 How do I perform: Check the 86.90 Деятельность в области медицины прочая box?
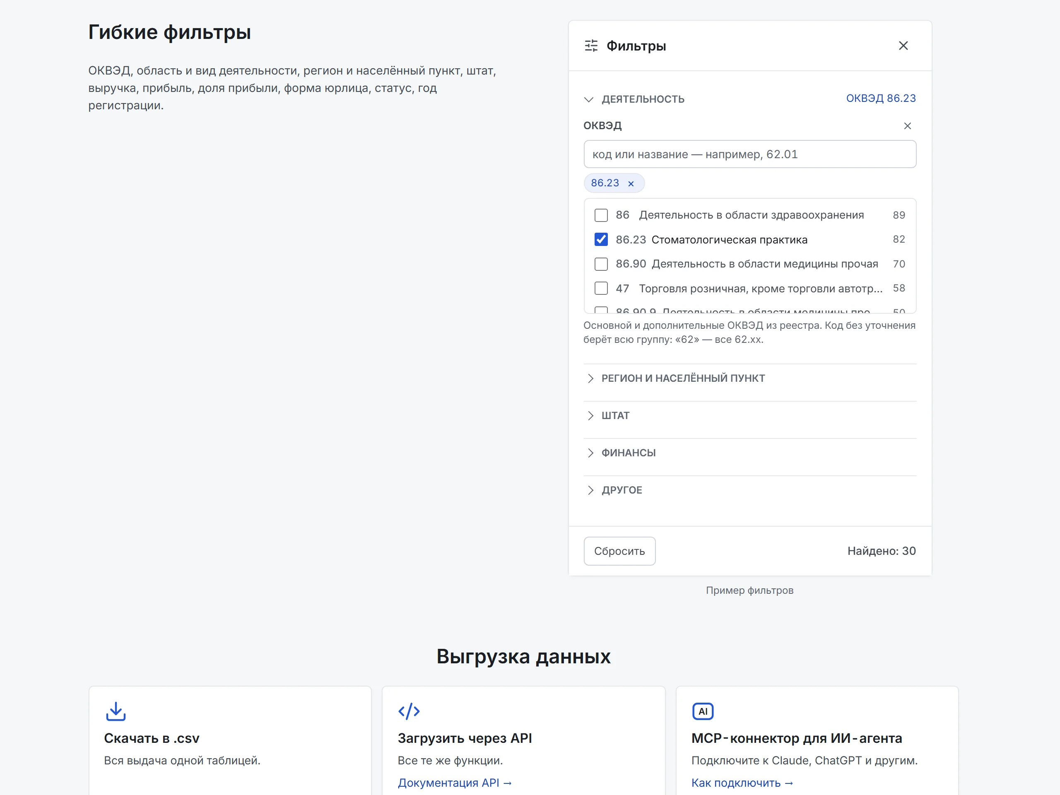(x=601, y=264)
